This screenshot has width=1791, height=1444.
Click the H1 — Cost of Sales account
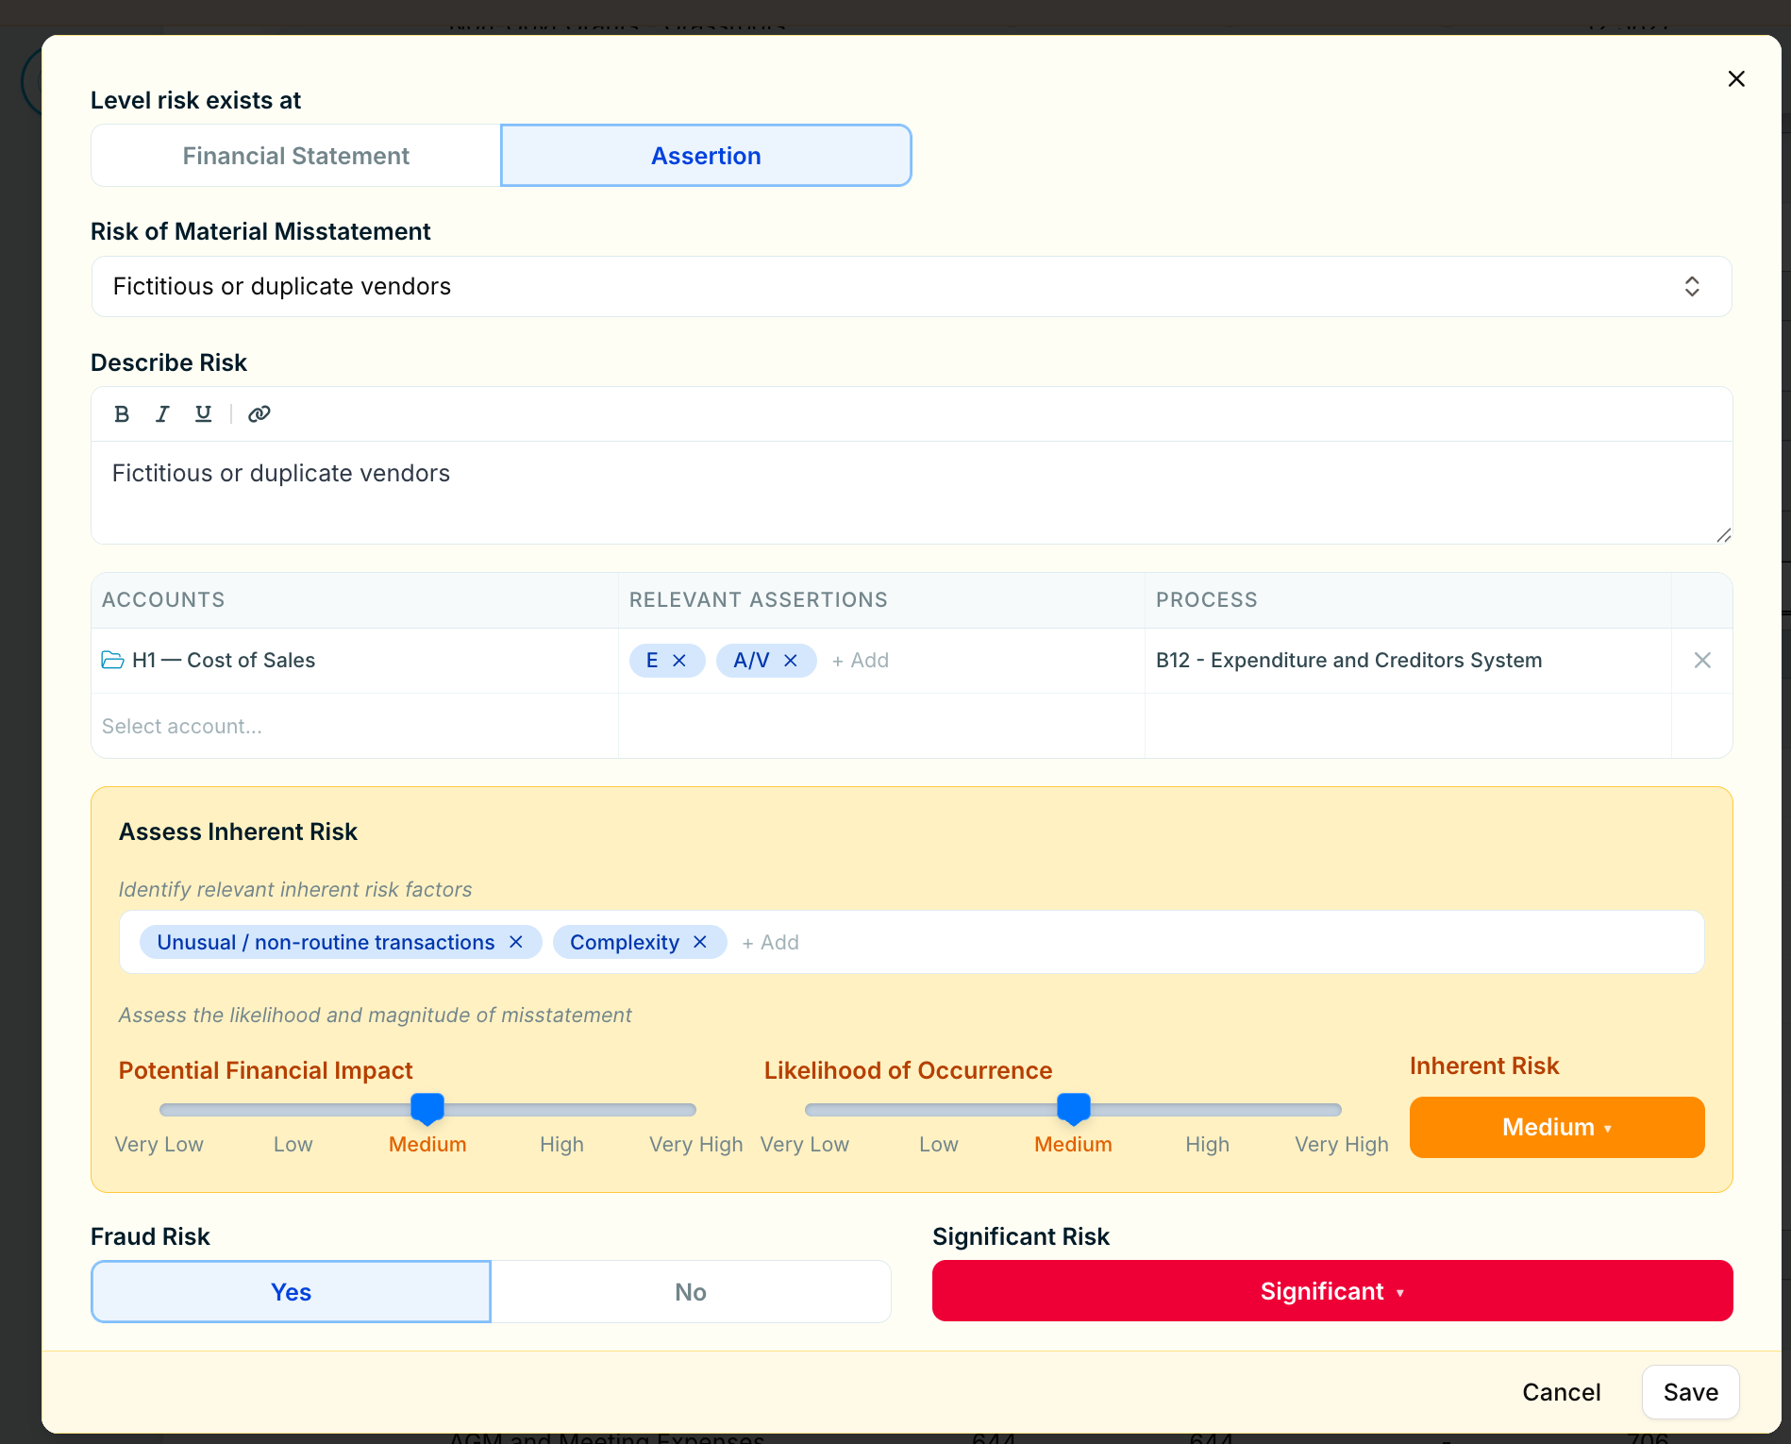point(224,661)
